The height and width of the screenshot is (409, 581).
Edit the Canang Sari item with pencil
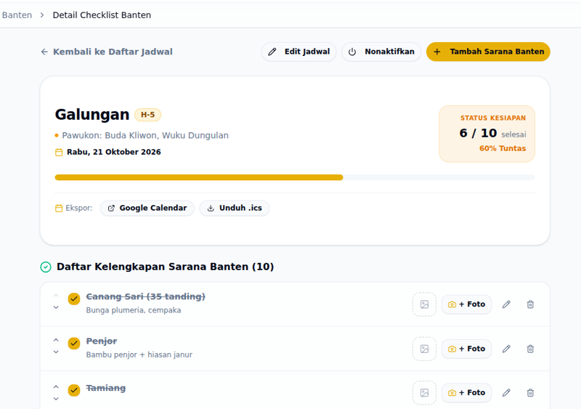tap(506, 304)
